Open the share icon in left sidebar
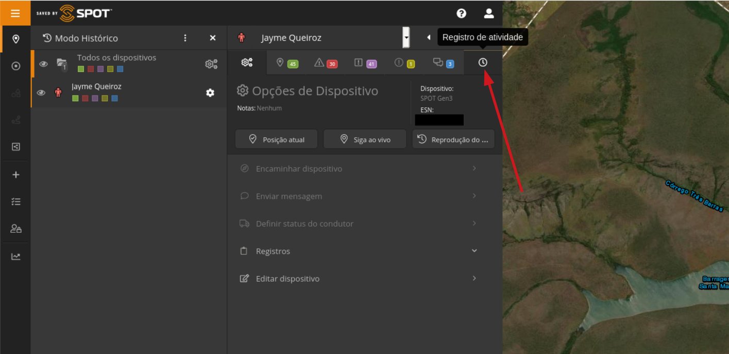Image resolution: width=729 pixels, height=354 pixels. pyautogui.click(x=15, y=147)
